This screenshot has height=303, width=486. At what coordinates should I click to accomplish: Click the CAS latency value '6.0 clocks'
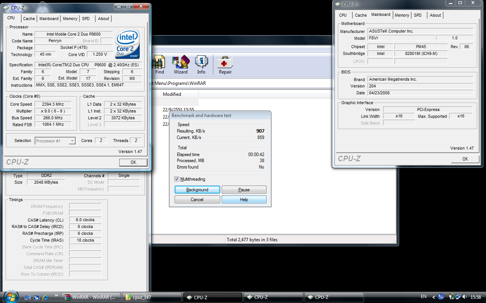[x=85, y=220]
